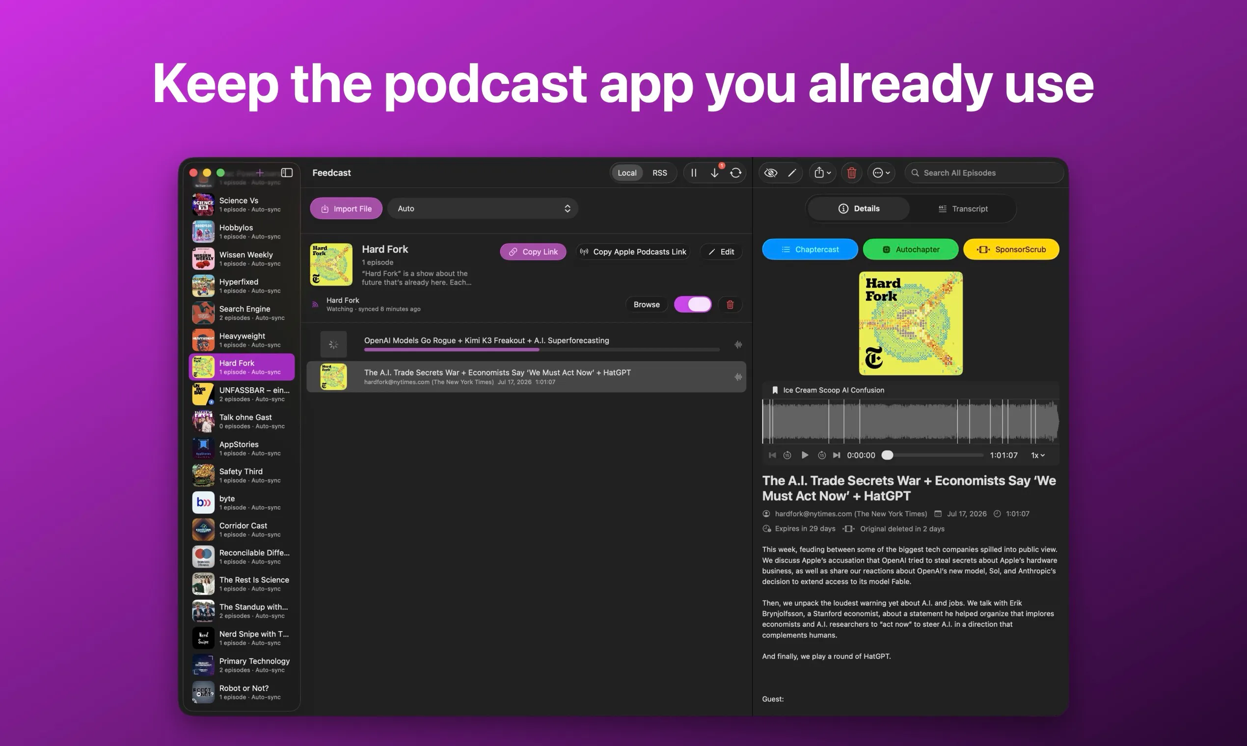Open downloads arrow with red badge
Screen dimensions: 1247x746
(714, 172)
